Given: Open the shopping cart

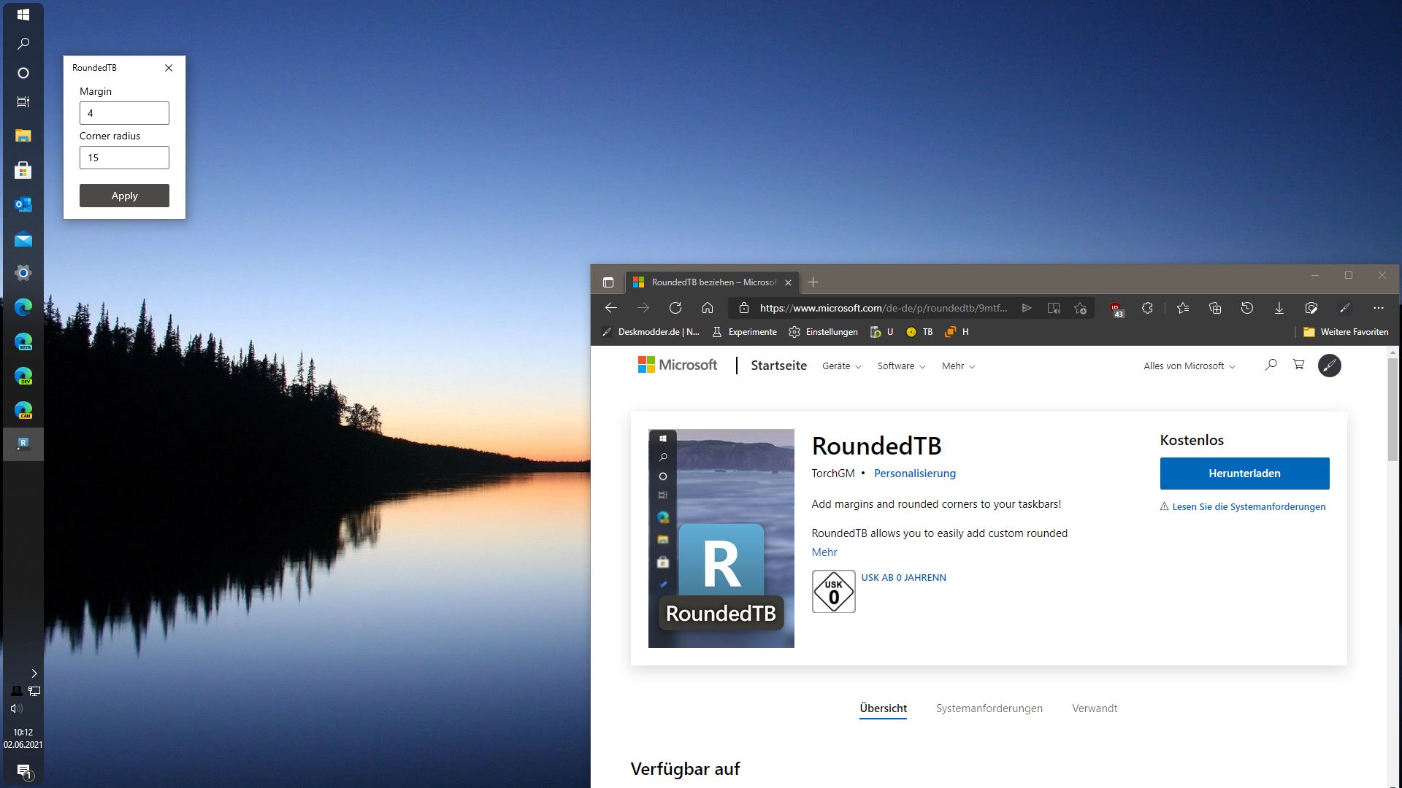Looking at the screenshot, I should (x=1298, y=365).
